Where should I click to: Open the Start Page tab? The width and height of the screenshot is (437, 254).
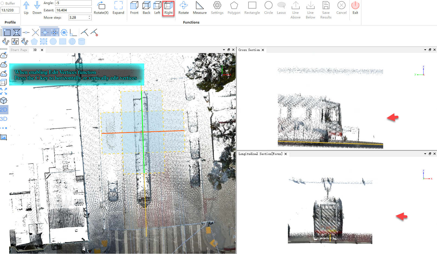[x=19, y=50]
